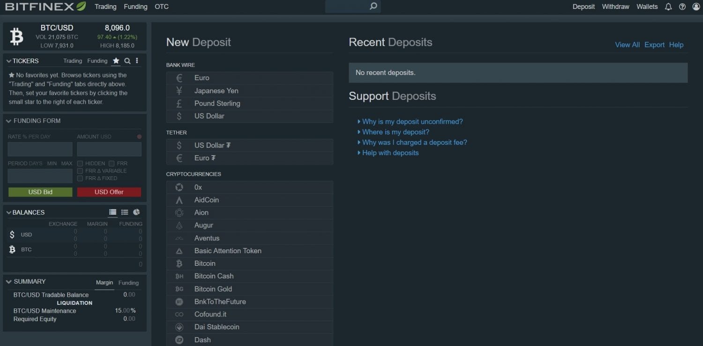This screenshot has height=346, width=703.
Task: Select compact list view in Balances
Action: pos(125,212)
